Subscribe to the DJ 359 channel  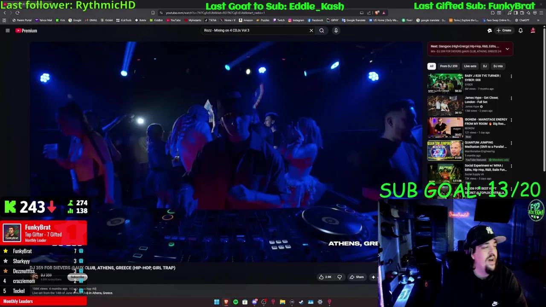[x=78, y=277]
